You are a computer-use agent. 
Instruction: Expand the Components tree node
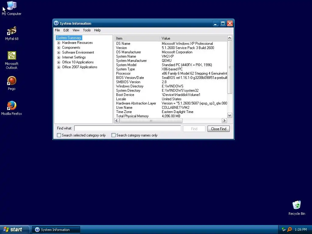coord(58,48)
